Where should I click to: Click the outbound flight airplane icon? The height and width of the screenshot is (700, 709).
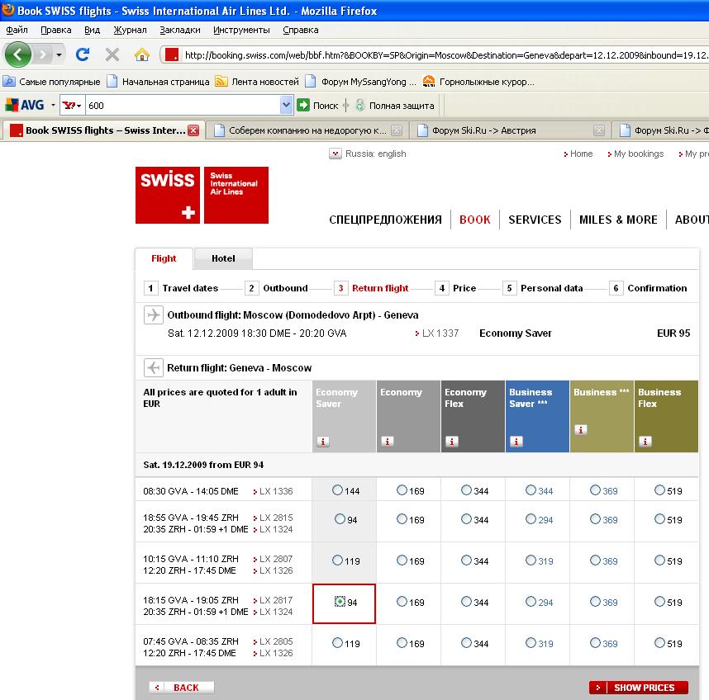point(153,315)
